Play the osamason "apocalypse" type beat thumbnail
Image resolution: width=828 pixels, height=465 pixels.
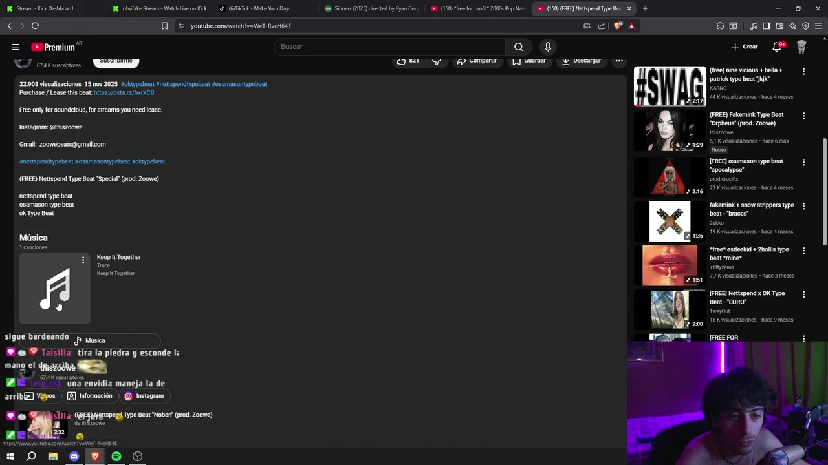[x=670, y=176]
